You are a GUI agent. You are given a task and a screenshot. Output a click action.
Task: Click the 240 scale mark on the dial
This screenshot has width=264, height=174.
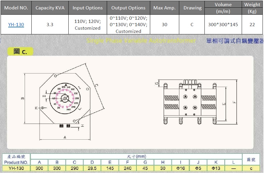point(74,106)
